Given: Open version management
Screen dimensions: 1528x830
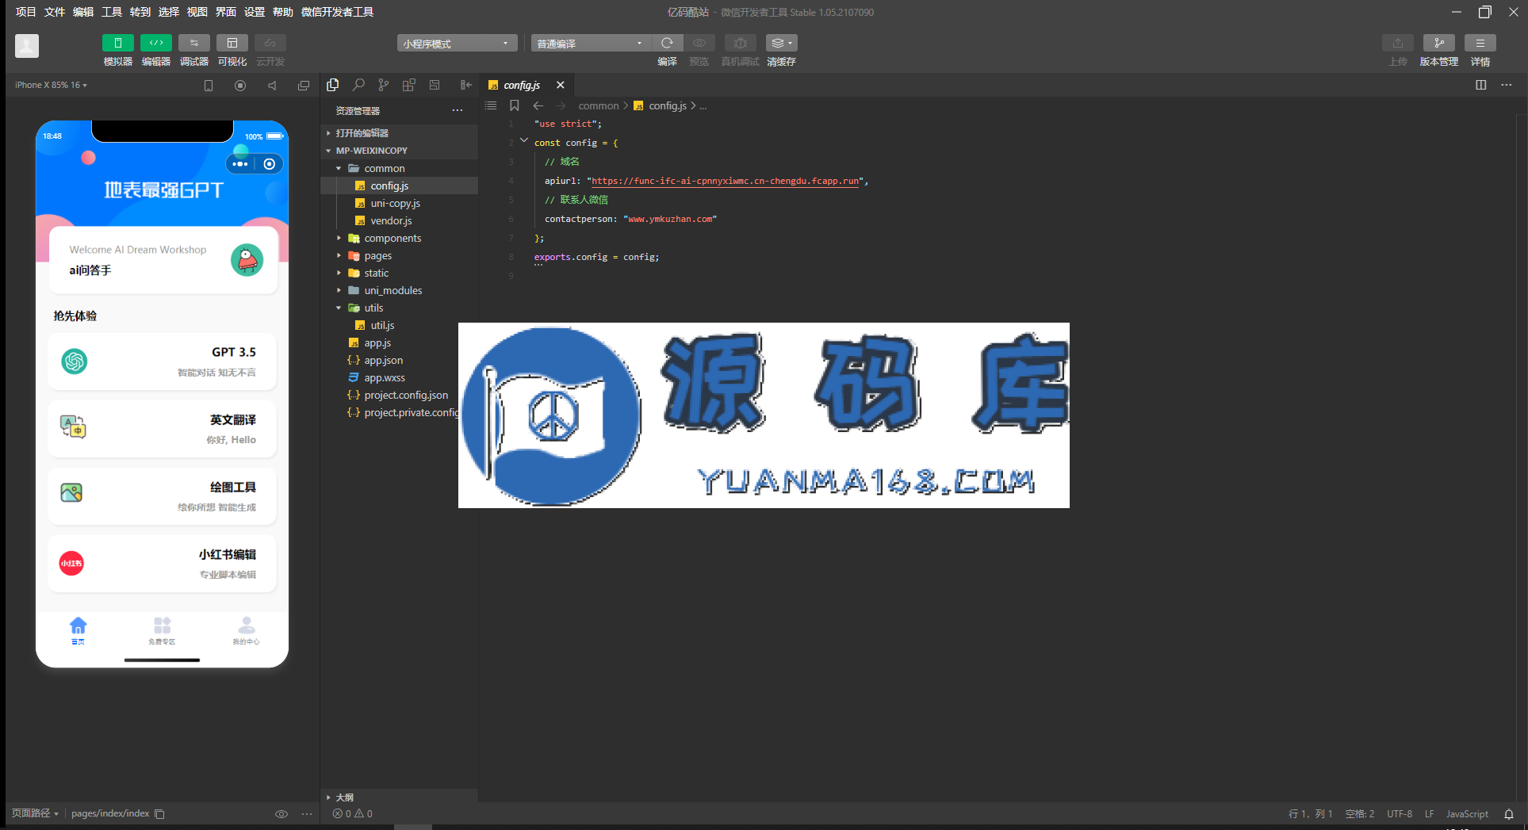Looking at the screenshot, I should point(1439,43).
